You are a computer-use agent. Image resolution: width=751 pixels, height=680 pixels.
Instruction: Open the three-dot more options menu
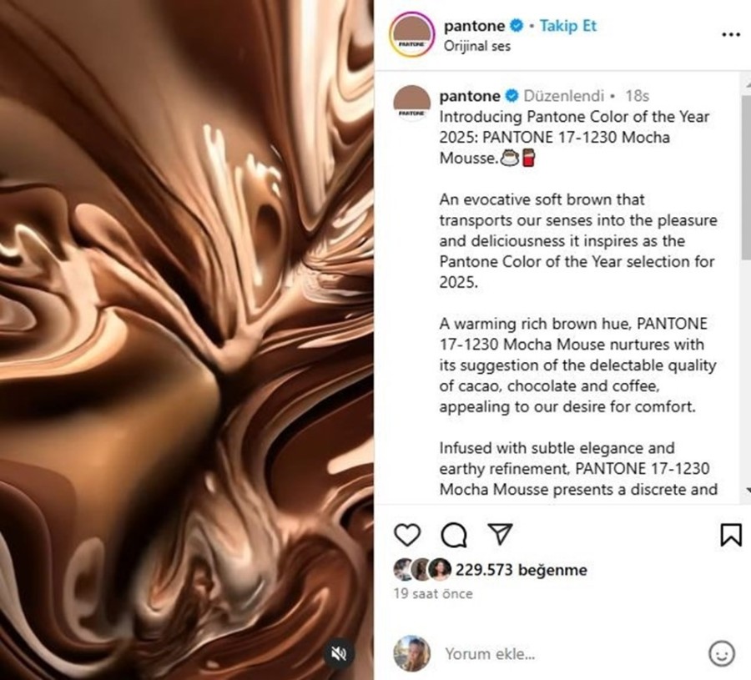click(x=731, y=34)
